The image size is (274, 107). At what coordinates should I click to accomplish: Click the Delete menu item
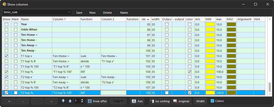pos(107,13)
